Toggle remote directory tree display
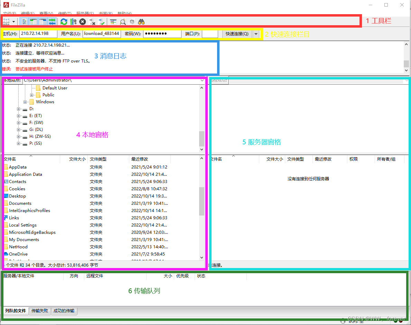The width and height of the screenshot is (411, 325). [43, 21]
